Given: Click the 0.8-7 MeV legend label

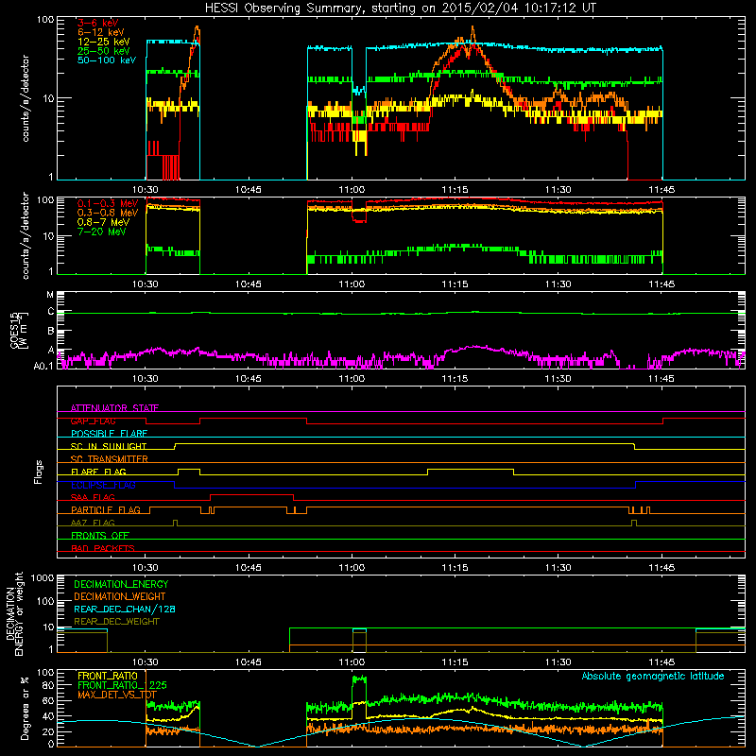Looking at the screenshot, I should coord(103,222).
